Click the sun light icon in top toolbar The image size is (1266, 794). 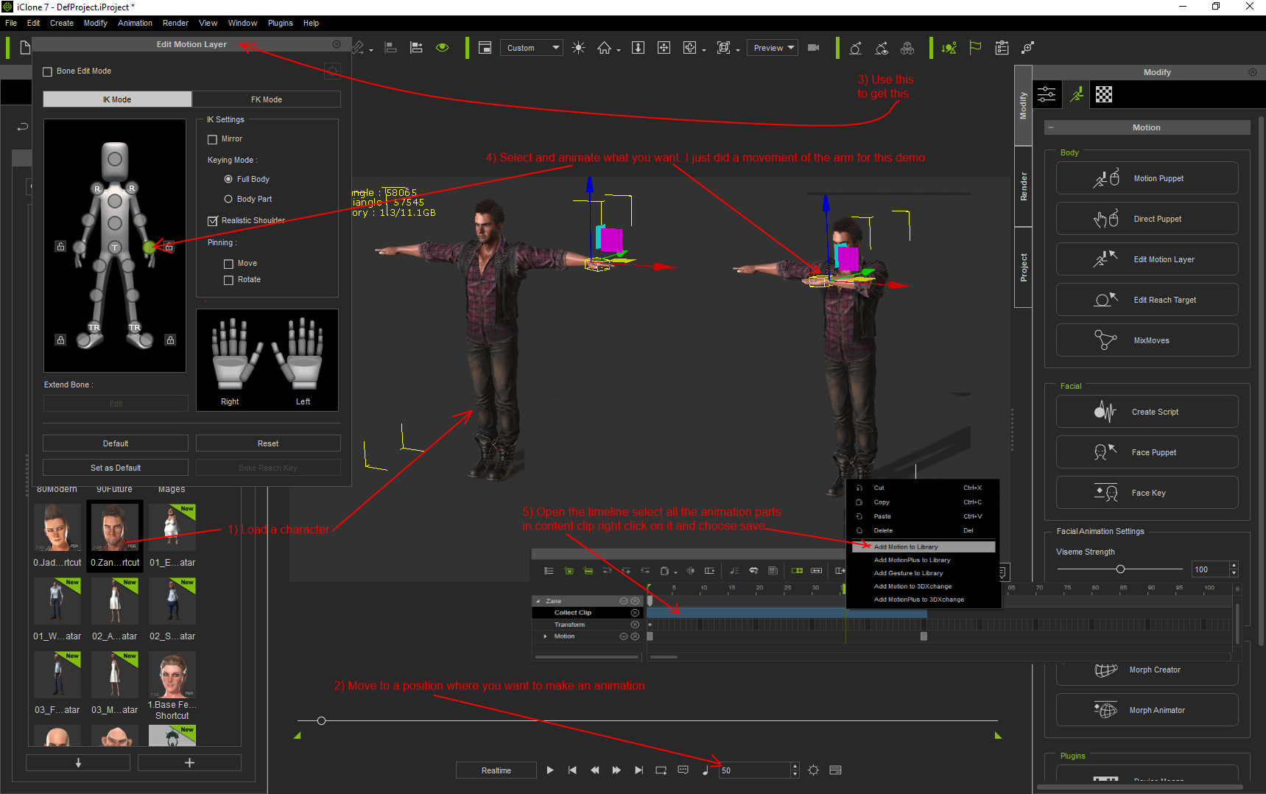(x=579, y=48)
